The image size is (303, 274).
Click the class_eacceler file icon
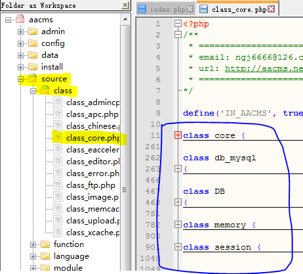click(58, 150)
